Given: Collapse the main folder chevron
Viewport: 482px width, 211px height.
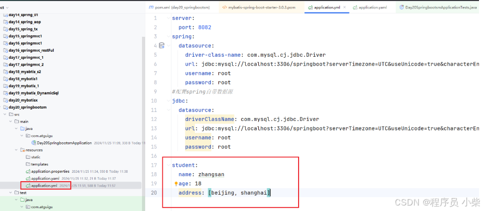Looking at the screenshot, I should (x=11, y=121).
